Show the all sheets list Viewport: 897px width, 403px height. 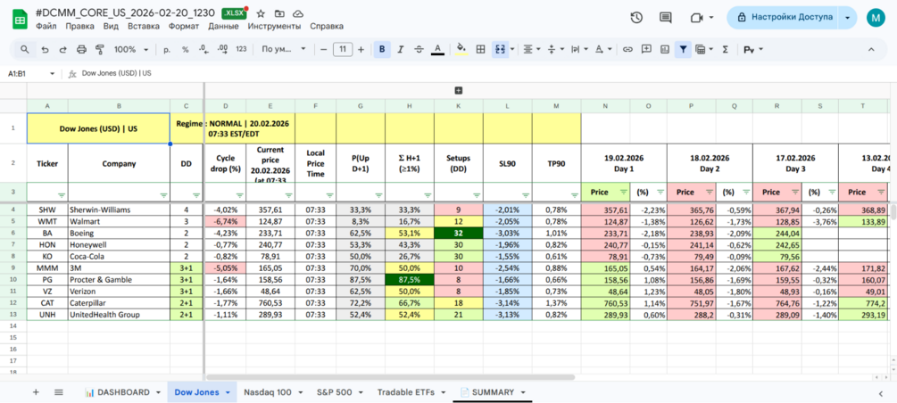[x=58, y=392]
